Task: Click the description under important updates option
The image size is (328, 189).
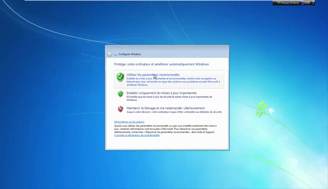Action: 169,98
